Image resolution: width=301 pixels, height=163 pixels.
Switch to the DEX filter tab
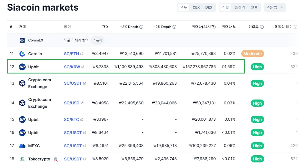(209, 7)
